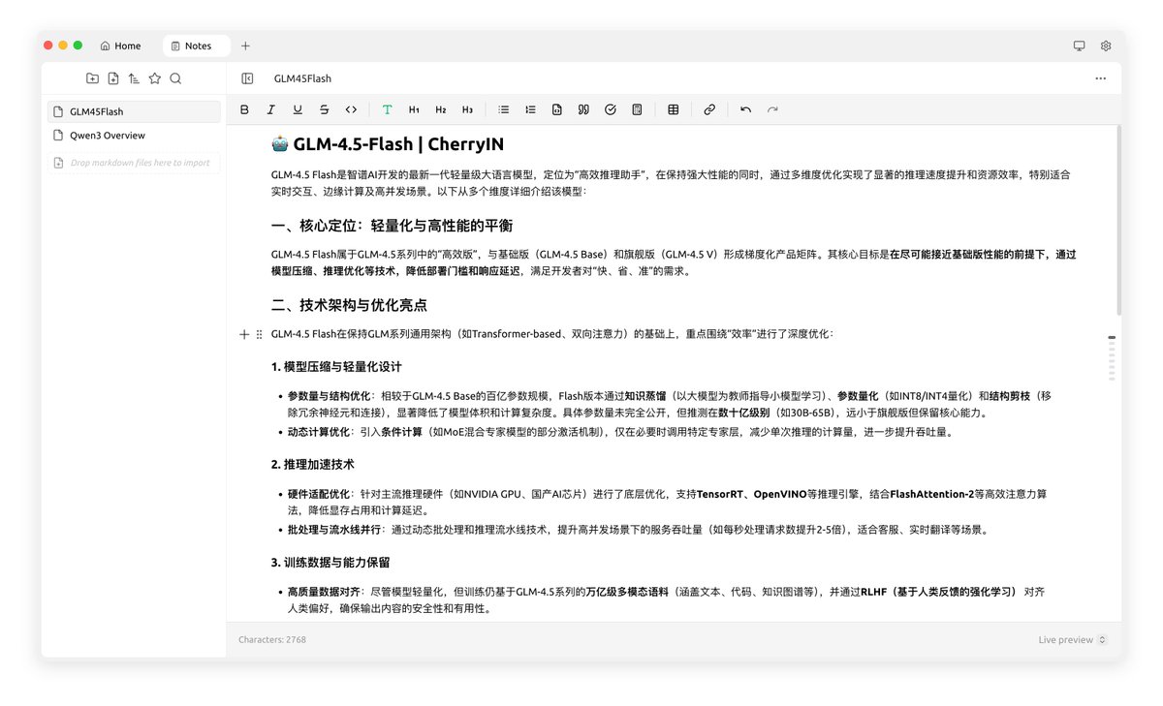The width and height of the screenshot is (1163, 706).
Task: Click the block drag handle beside paragraph
Action: pyautogui.click(x=259, y=334)
